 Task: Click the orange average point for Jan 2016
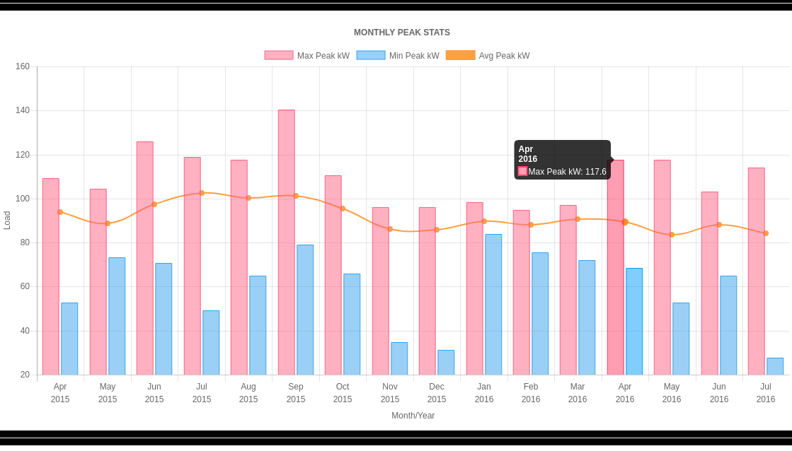pos(484,221)
